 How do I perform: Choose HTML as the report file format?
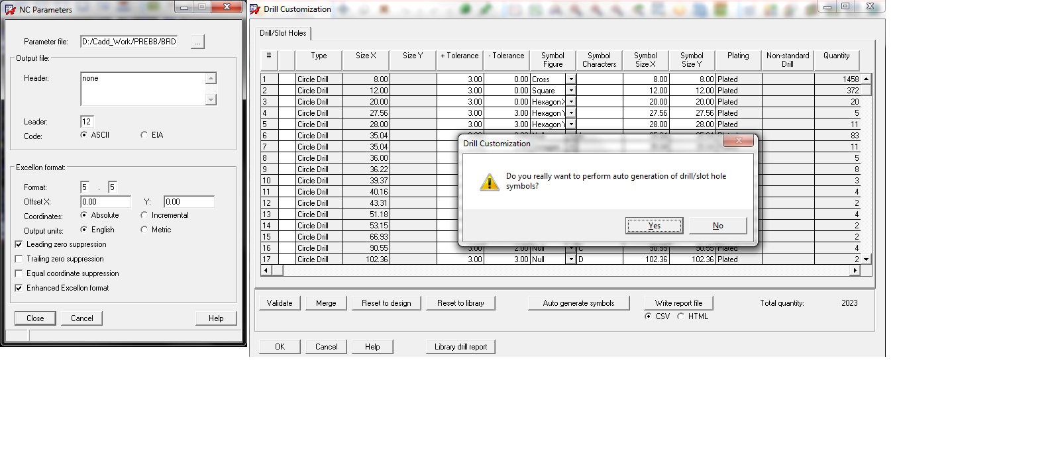tap(680, 316)
